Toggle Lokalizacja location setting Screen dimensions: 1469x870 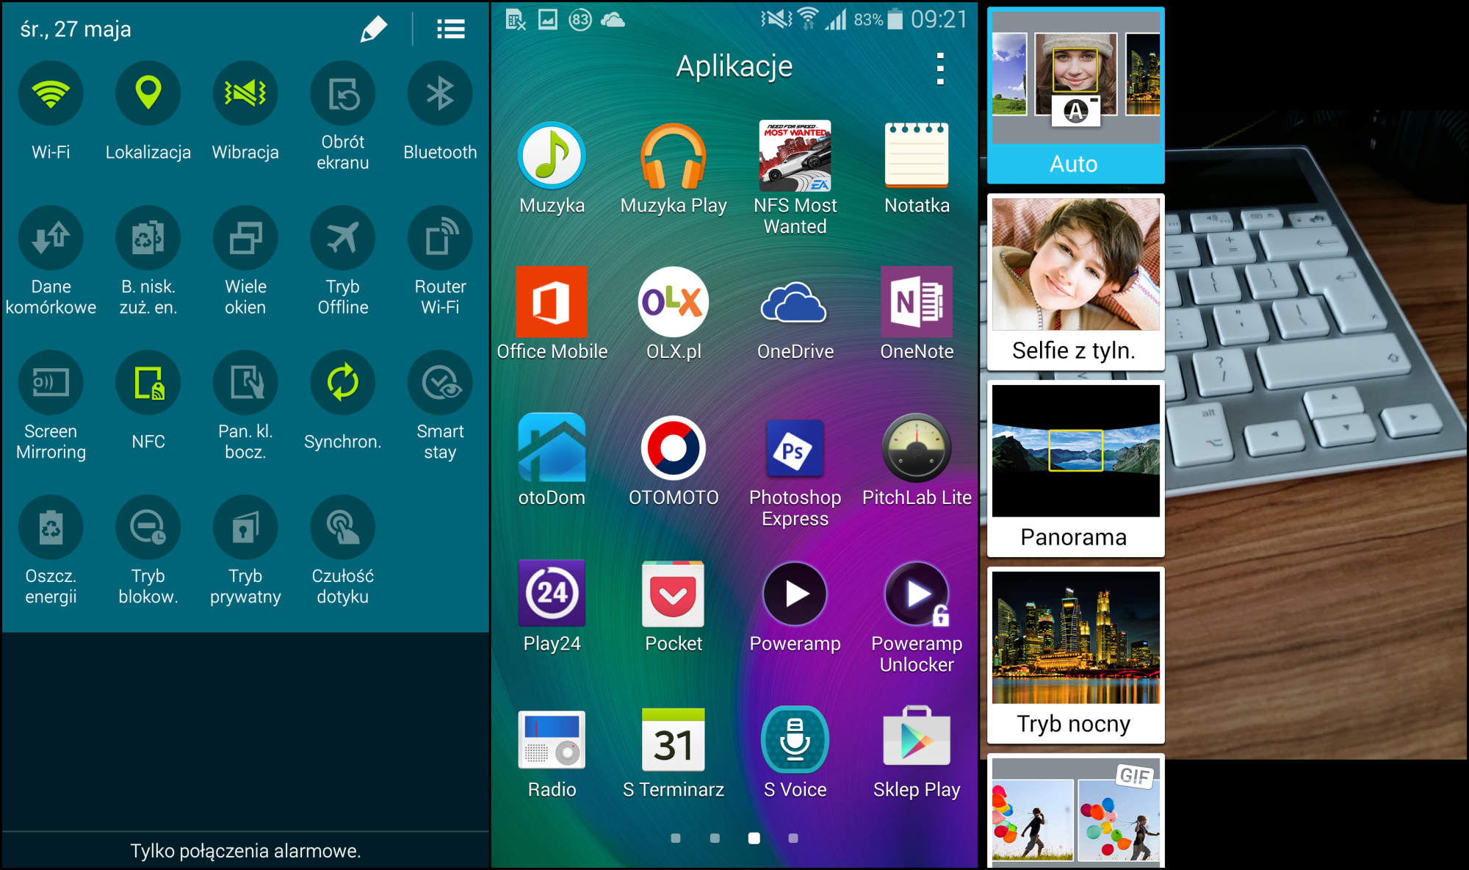(x=148, y=93)
